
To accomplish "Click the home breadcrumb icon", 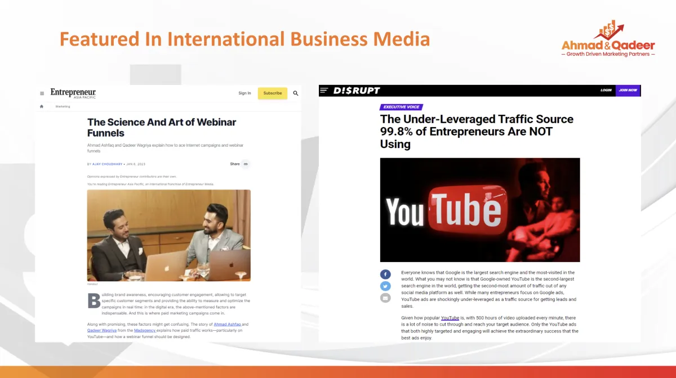I will (42, 106).
